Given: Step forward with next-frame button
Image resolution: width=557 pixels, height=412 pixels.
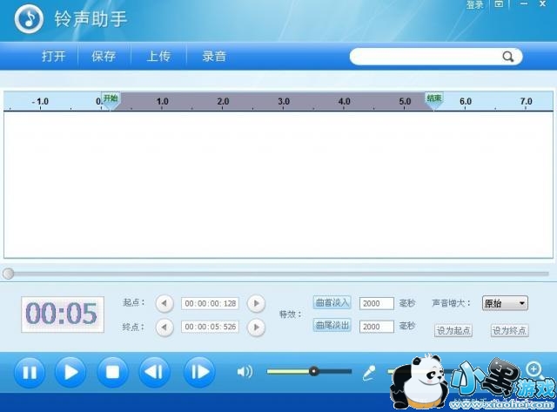Looking at the screenshot, I should click(x=199, y=372).
